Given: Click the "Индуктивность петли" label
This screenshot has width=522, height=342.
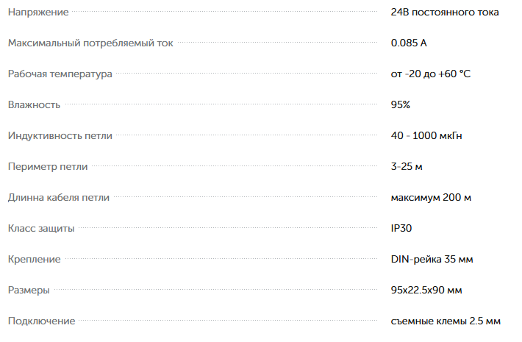Looking at the screenshot, I should (x=60, y=136).
